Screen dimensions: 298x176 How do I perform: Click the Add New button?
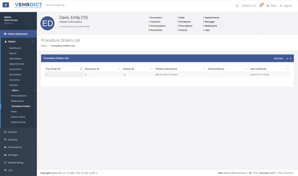pos(278,59)
